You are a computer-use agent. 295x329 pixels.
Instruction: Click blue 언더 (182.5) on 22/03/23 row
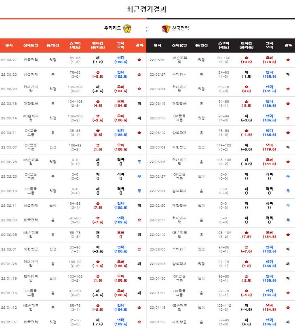(121, 74)
